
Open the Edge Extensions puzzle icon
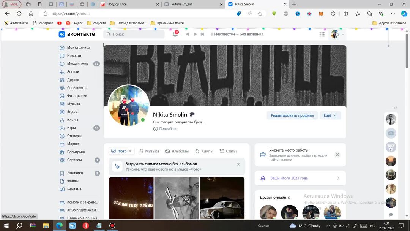333,14
